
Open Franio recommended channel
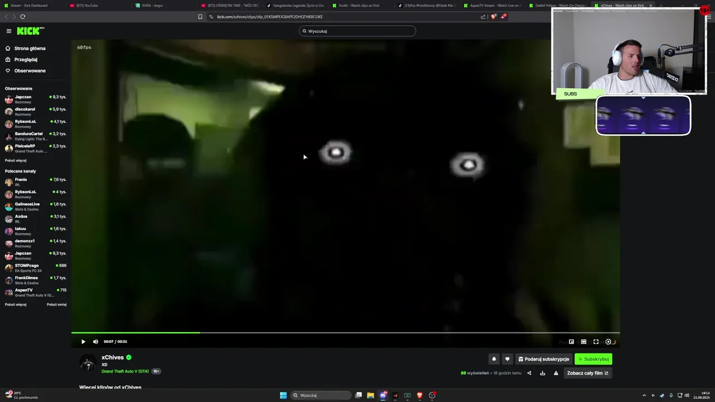(x=36, y=182)
